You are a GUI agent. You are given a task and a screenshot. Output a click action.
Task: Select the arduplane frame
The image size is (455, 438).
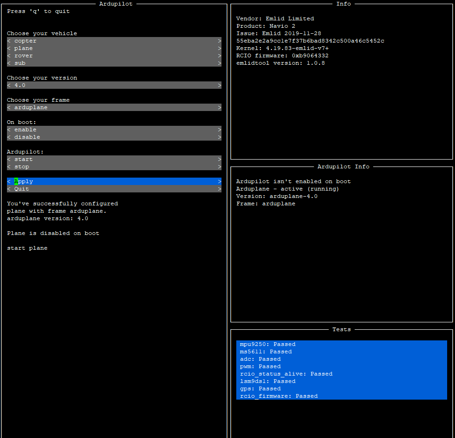[114, 107]
